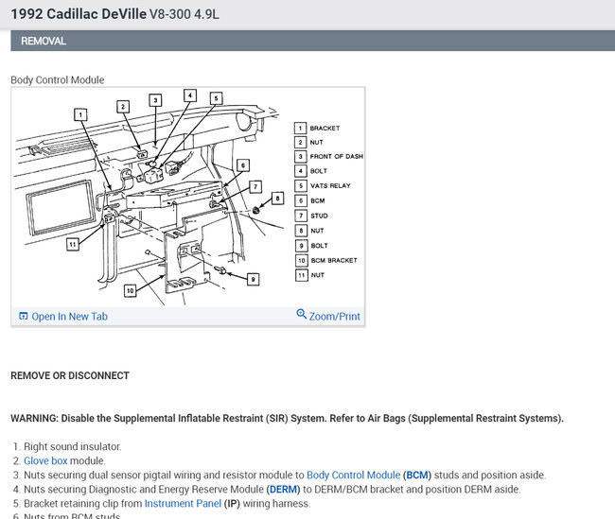This screenshot has width=615, height=519.
Task: Click the REMOVAL section header bar
Action: click(312, 41)
